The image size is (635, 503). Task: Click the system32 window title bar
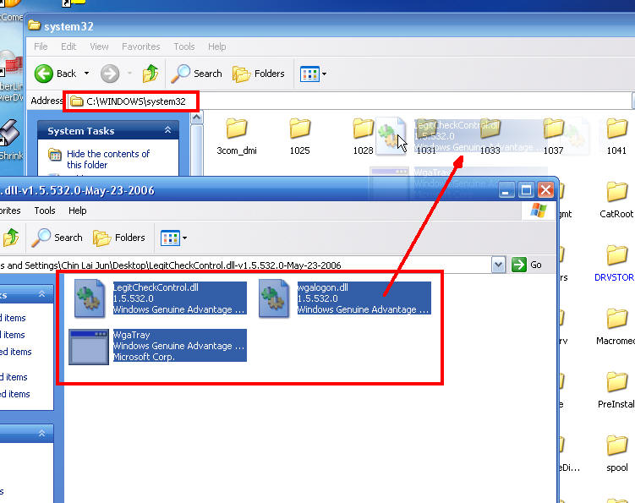click(330, 26)
